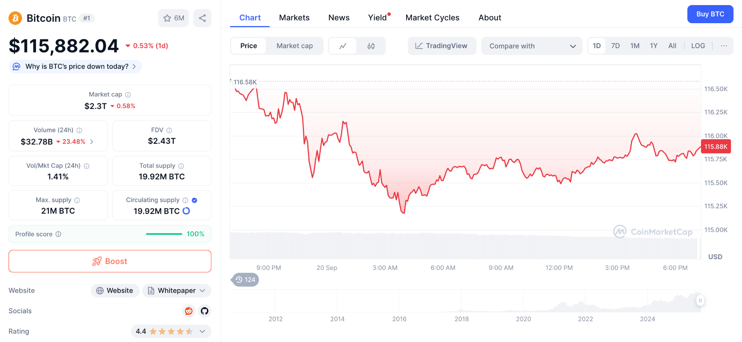
Task: Toggle LOG scale on chart
Action: 698,46
